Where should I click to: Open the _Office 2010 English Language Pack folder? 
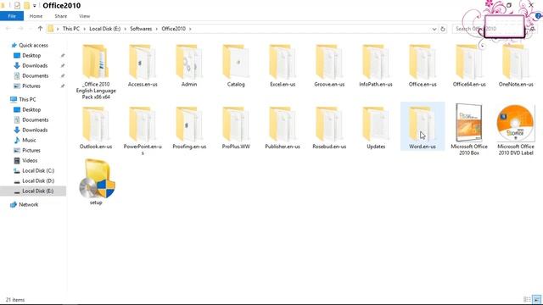point(96,71)
